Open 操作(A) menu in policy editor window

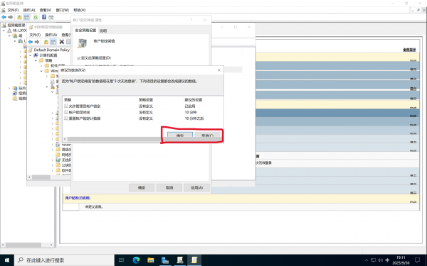[x=51, y=35]
